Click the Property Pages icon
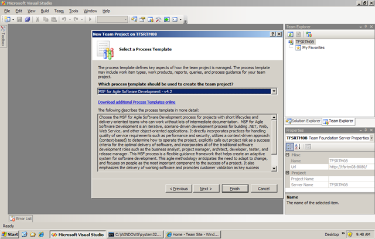This screenshot has width=375, height=239. coord(308,146)
